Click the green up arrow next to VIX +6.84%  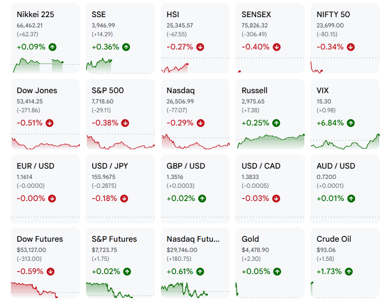click(x=351, y=123)
